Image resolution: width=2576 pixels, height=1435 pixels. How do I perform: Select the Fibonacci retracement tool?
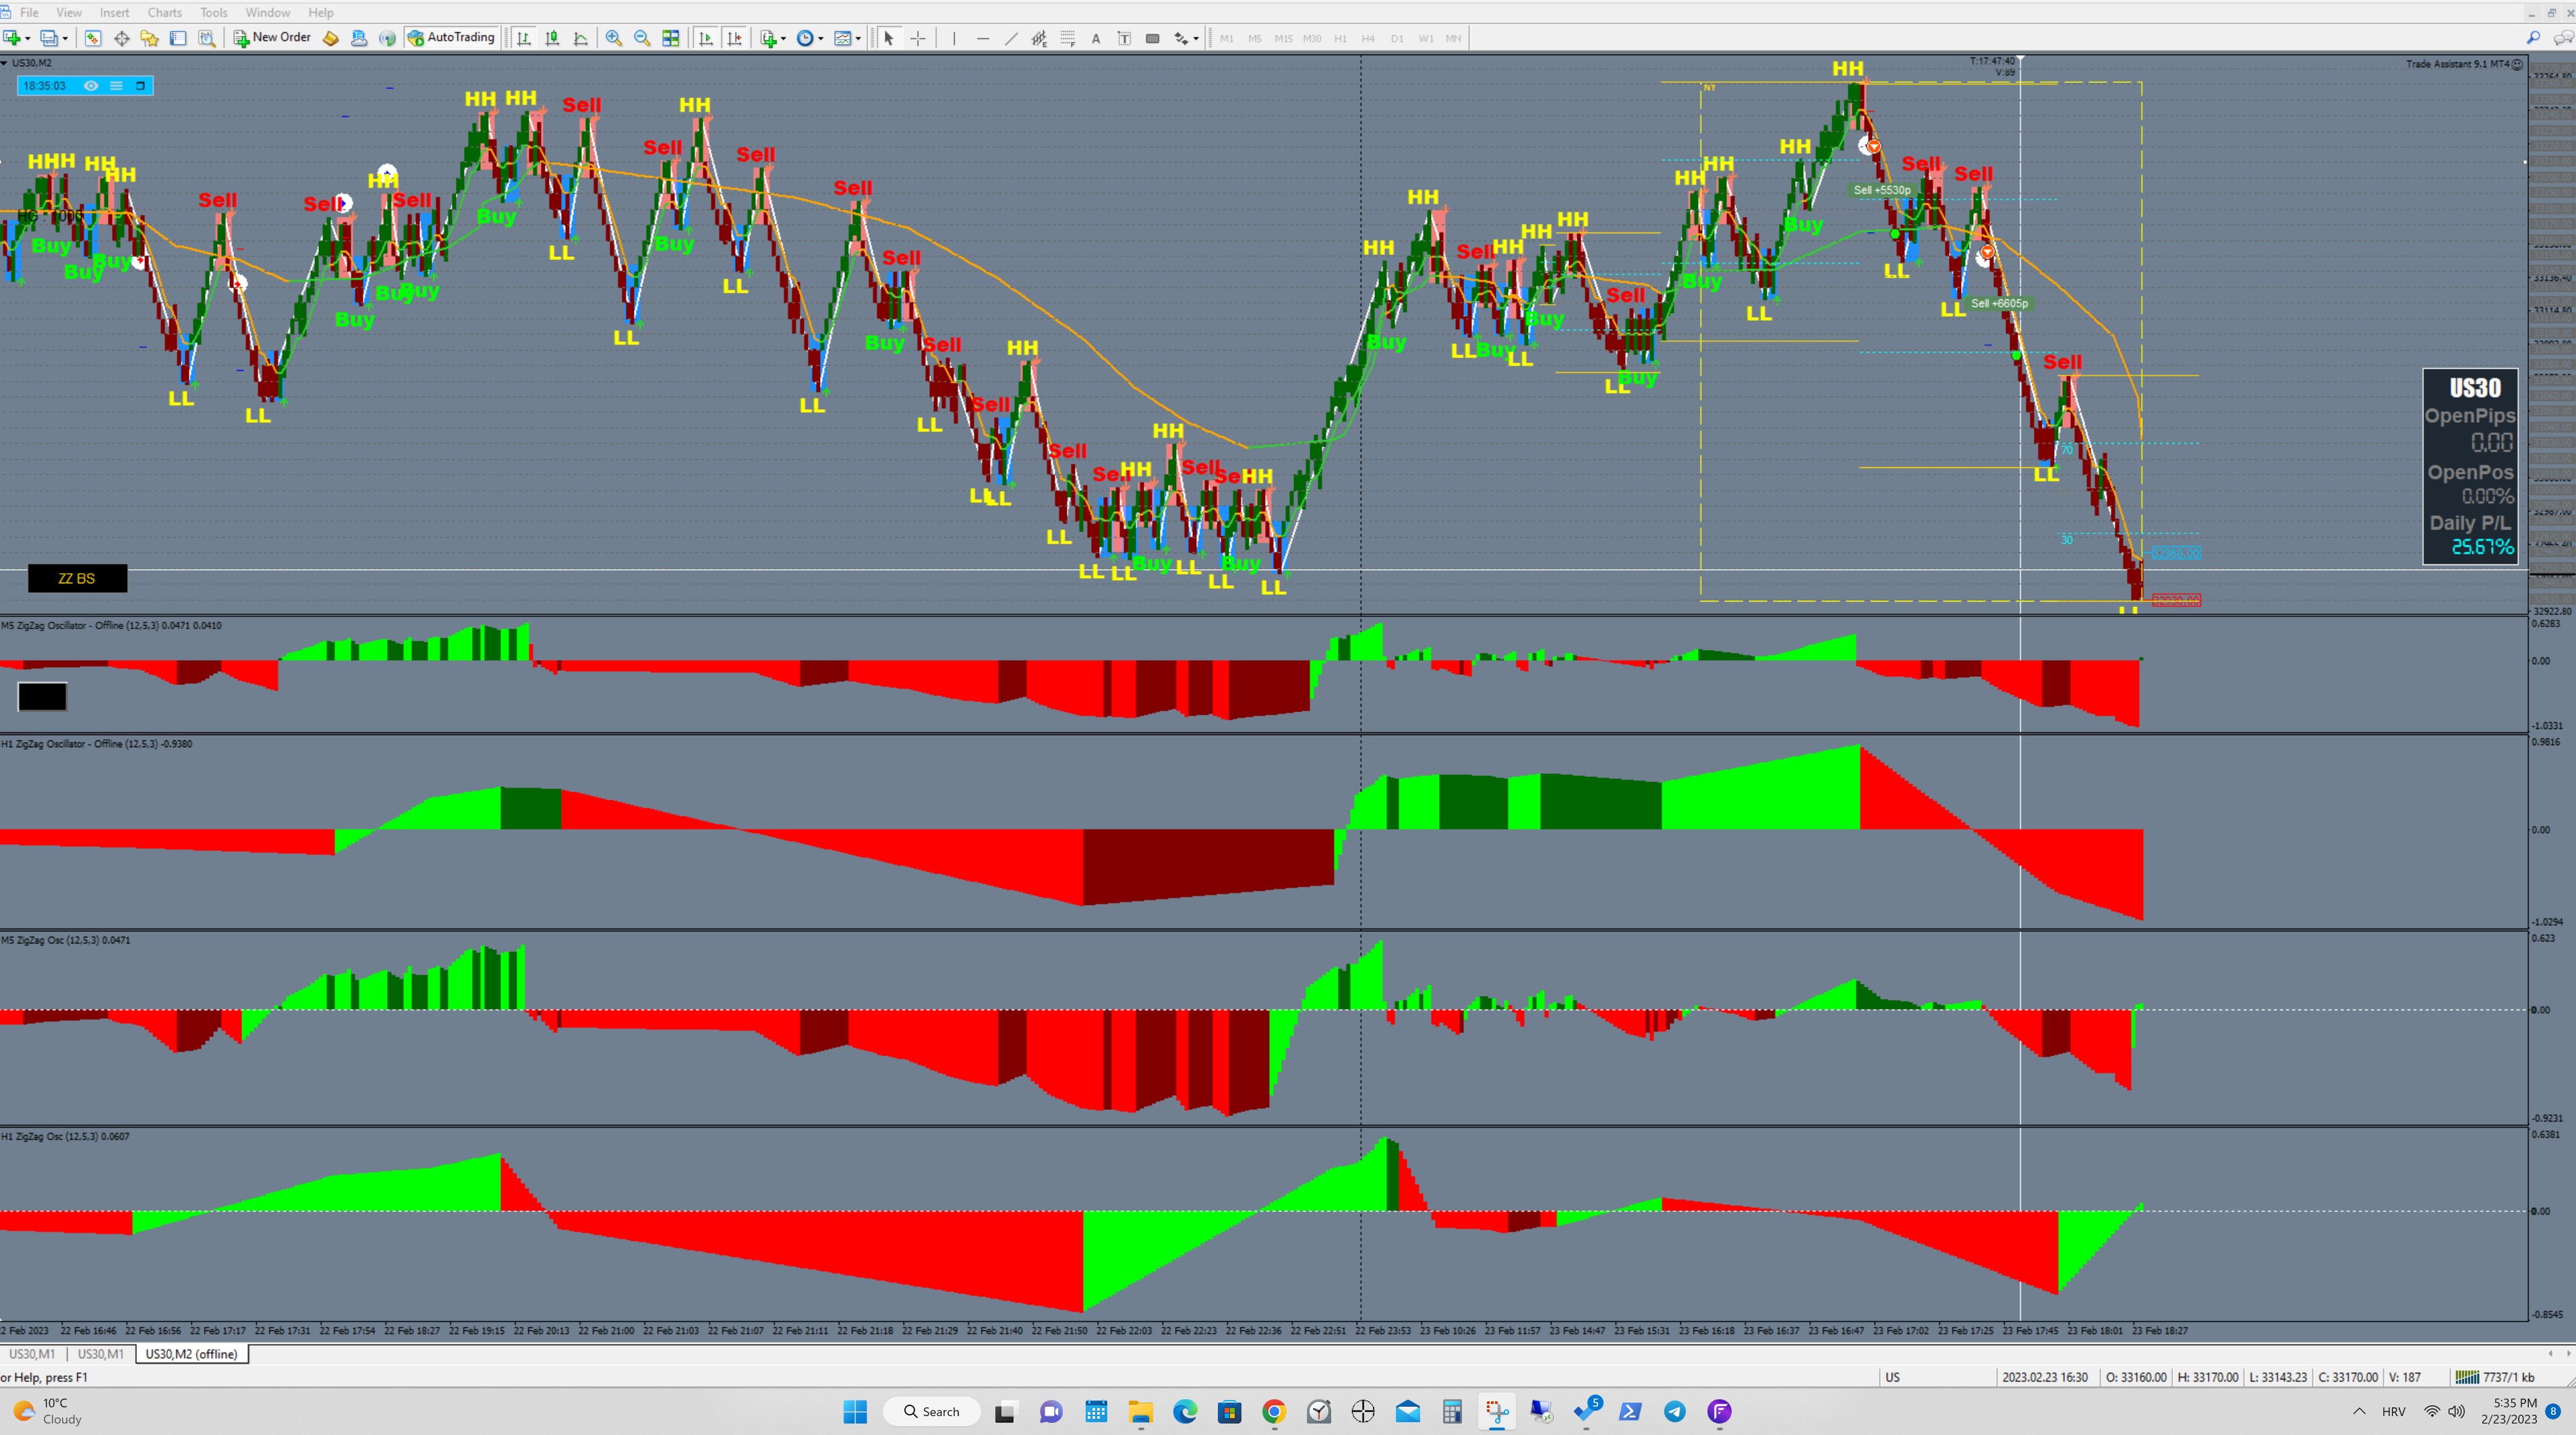1067,38
